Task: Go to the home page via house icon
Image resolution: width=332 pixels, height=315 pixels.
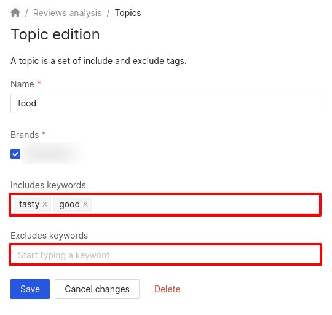Action: click(x=15, y=12)
